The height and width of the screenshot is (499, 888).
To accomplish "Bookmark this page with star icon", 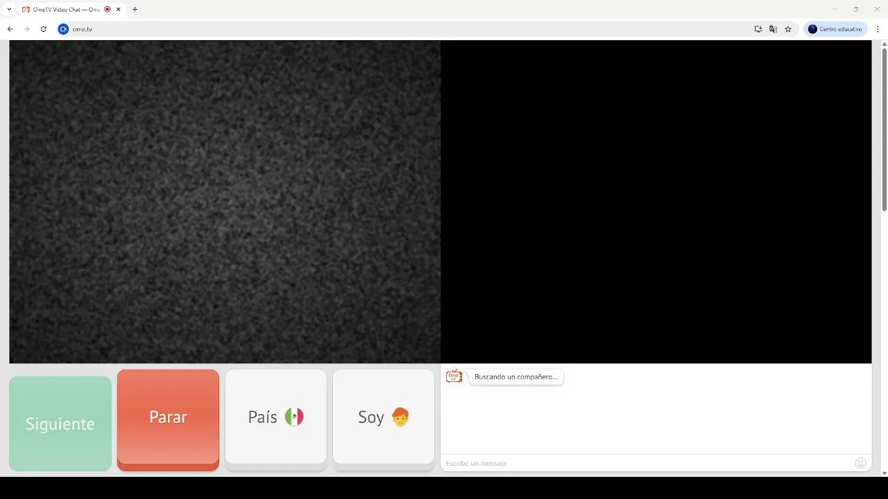I will pos(788,29).
